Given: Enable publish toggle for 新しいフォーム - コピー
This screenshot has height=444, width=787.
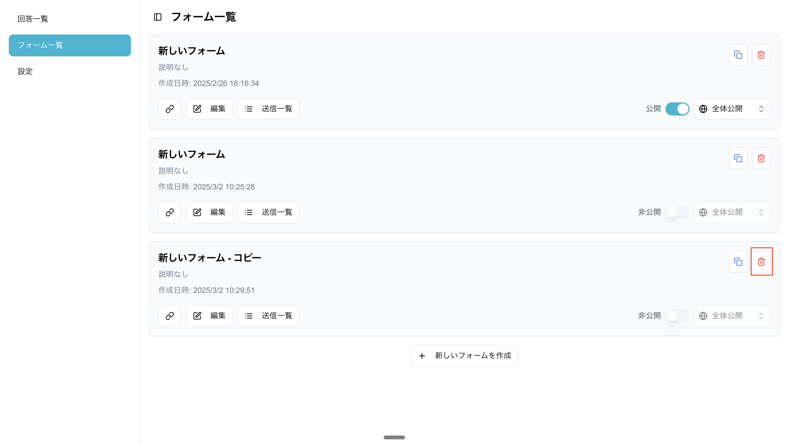Looking at the screenshot, I should (x=677, y=316).
